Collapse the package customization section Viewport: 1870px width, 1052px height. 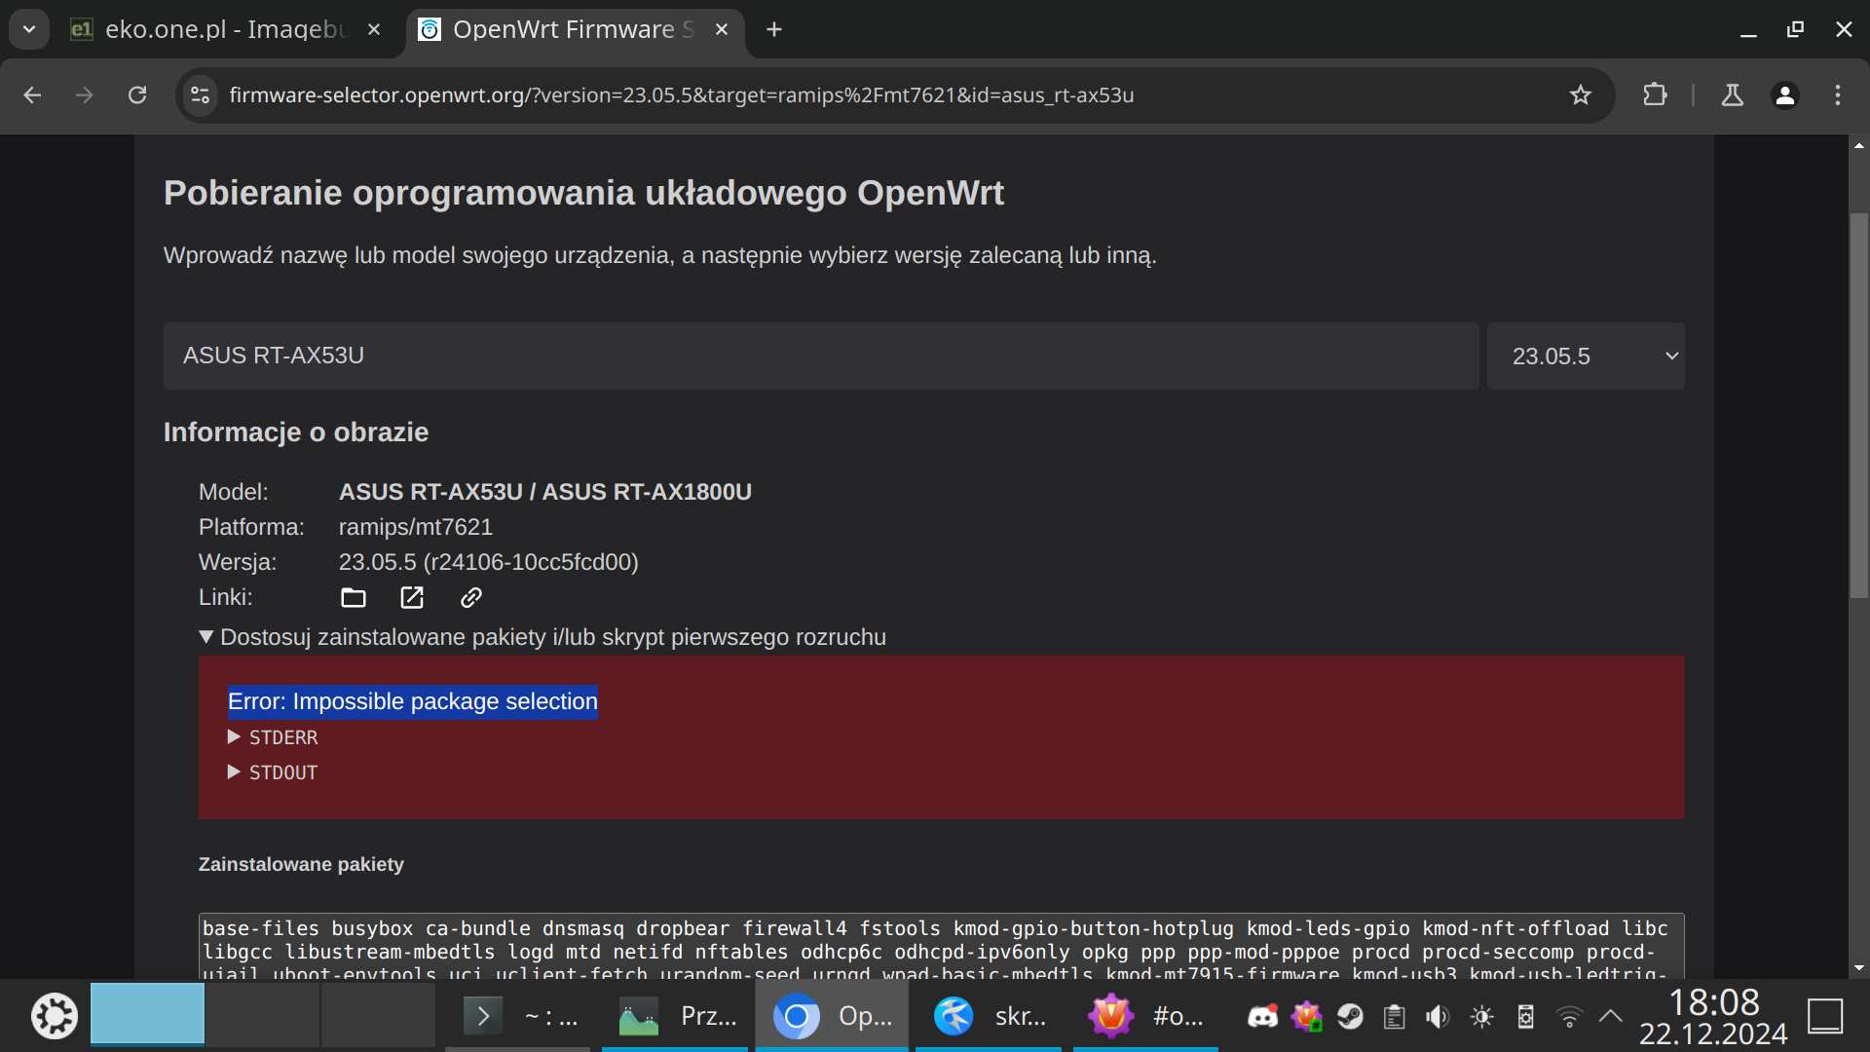coord(542,638)
